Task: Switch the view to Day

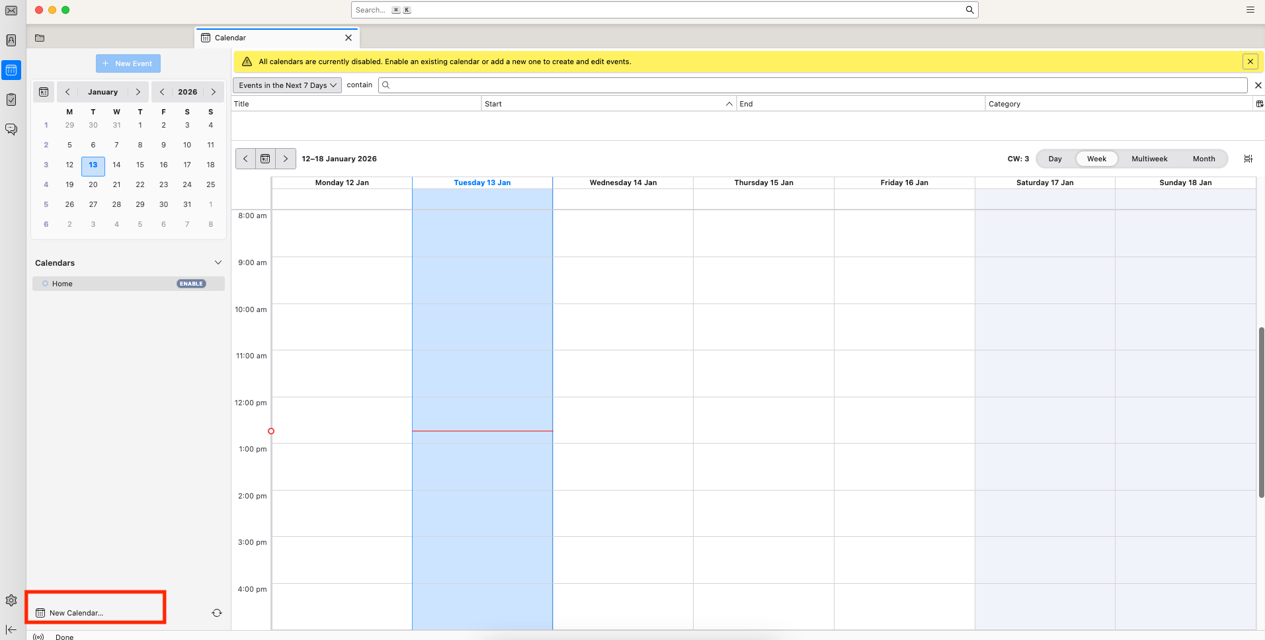Action: click(x=1054, y=159)
